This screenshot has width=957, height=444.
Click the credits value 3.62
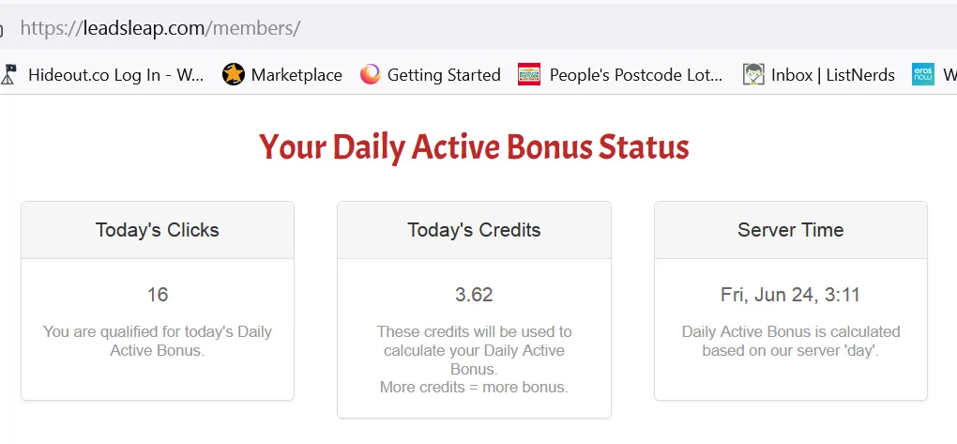click(474, 295)
